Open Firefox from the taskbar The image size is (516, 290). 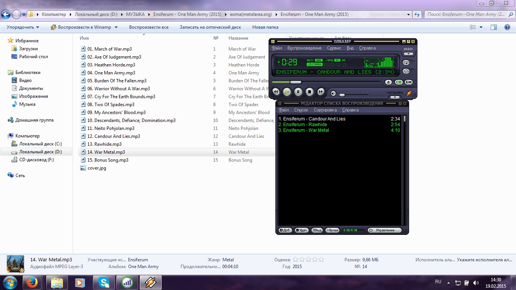pyautogui.click(x=32, y=282)
